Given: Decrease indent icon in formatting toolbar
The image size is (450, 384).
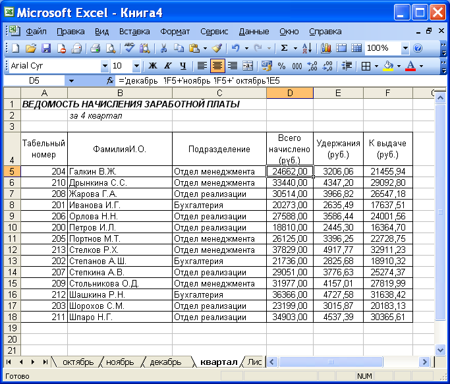Looking at the screenshot, I should coord(347,67).
